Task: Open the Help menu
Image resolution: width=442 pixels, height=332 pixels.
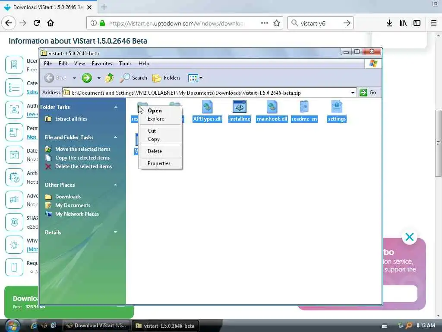Action: (144, 64)
